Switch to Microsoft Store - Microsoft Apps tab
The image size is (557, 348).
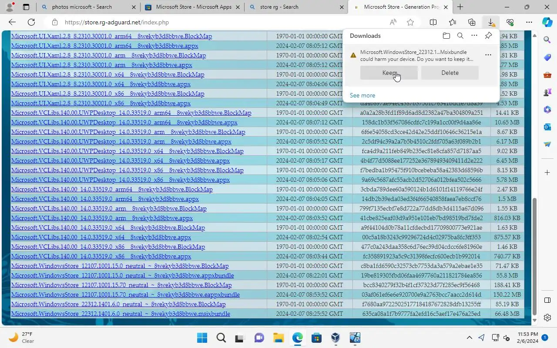click(191, 7)
